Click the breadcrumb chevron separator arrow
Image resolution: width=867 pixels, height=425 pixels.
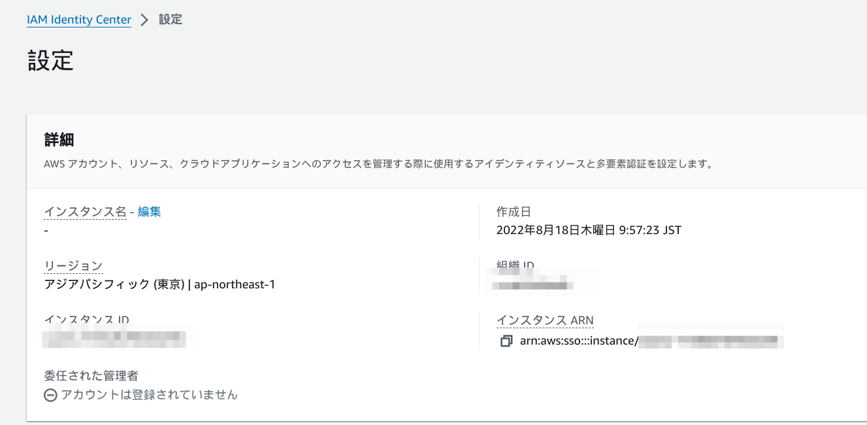[x=145, y=20]
